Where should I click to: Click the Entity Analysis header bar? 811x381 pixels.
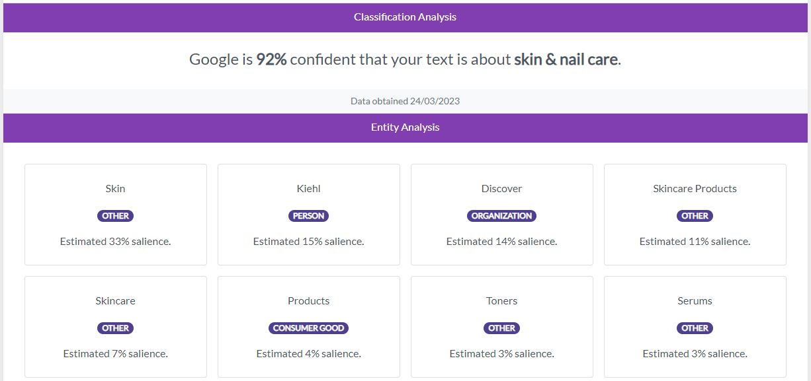pos(405,127)
